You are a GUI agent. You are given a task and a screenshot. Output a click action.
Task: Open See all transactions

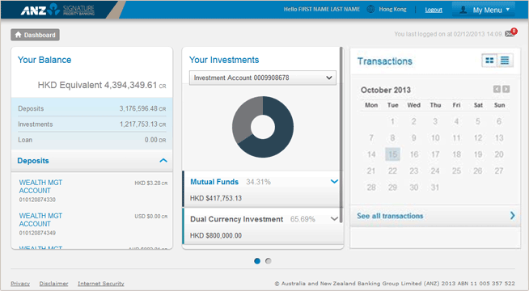(390, 216)
